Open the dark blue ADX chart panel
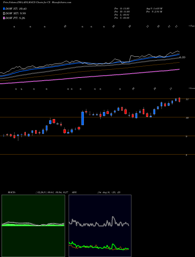The image size is (195, 257). pyautogui.click(x=100, y=226)
